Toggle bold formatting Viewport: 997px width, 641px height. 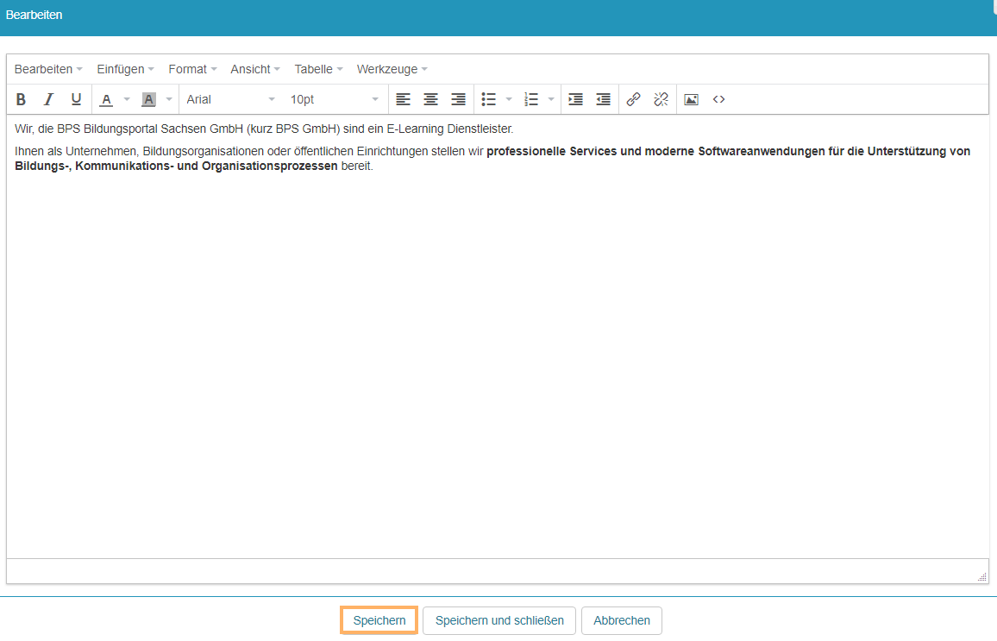[x=22, y=99]
